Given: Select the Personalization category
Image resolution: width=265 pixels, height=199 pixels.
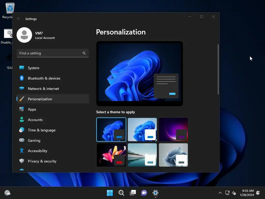Looking at the screenshot, I should click(x=53, y=99).
